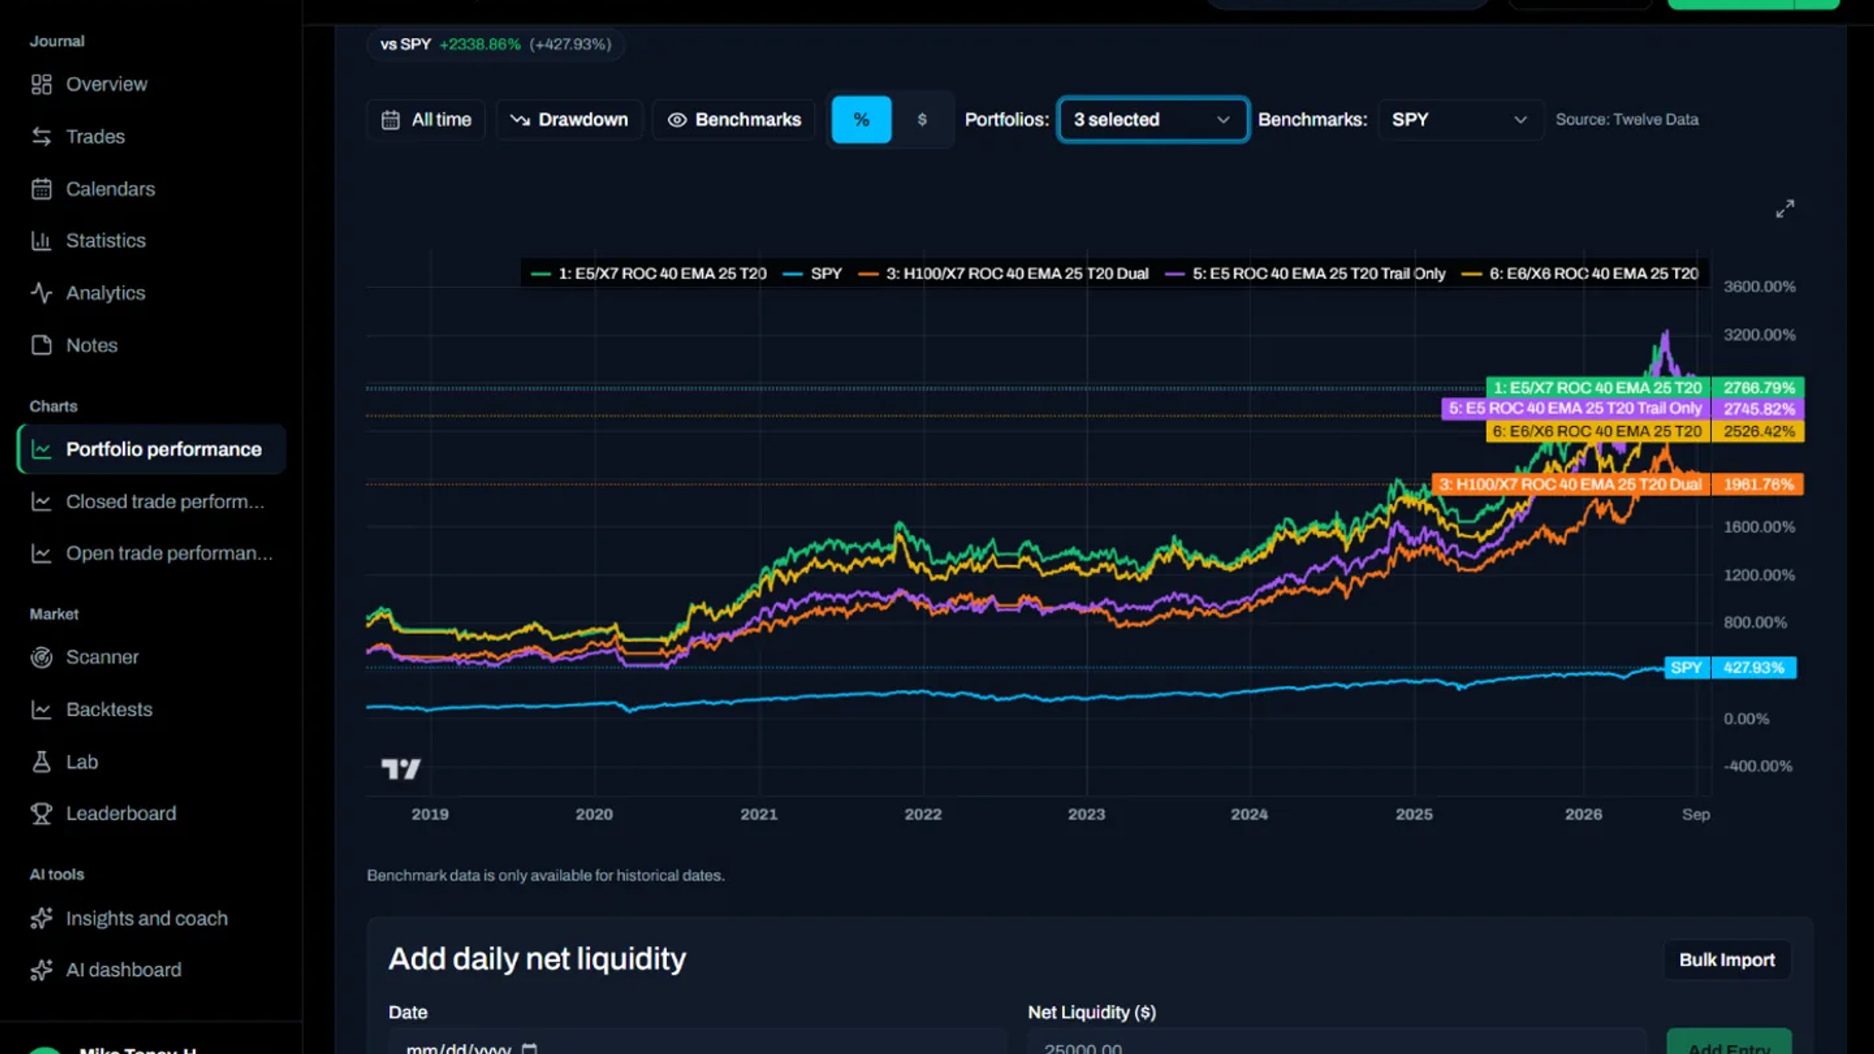Click the 6: E6/X6 2526.42% value label
Image resolution: width=1874 pixels, height=1054 pixels.
coord(1758,431)
